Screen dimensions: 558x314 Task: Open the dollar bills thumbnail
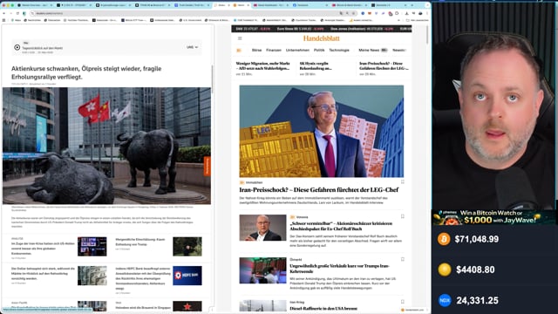[92, 276]
